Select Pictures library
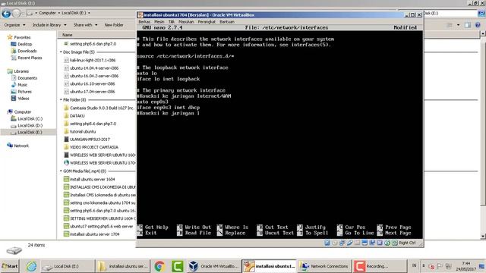Screen dimensions: 486x273 [24, 92]
